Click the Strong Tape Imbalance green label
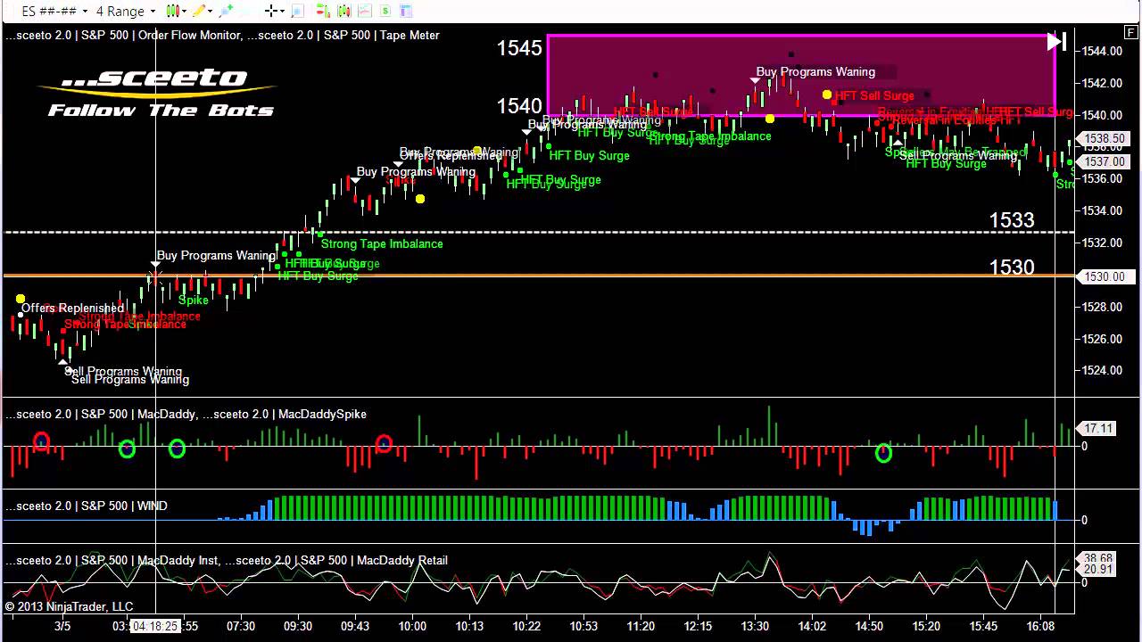This screenshot has width=1142, height=642. [x=382, y=243]
